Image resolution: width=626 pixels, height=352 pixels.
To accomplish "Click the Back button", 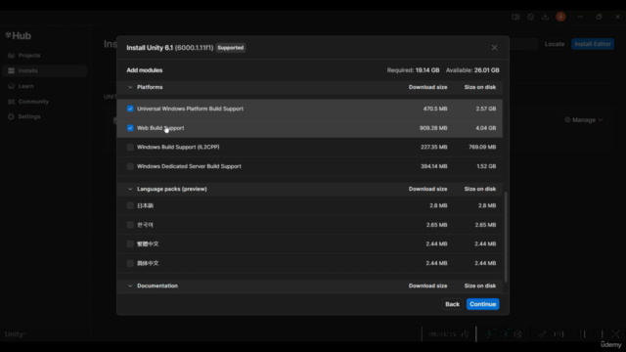I will pos(452,304).
